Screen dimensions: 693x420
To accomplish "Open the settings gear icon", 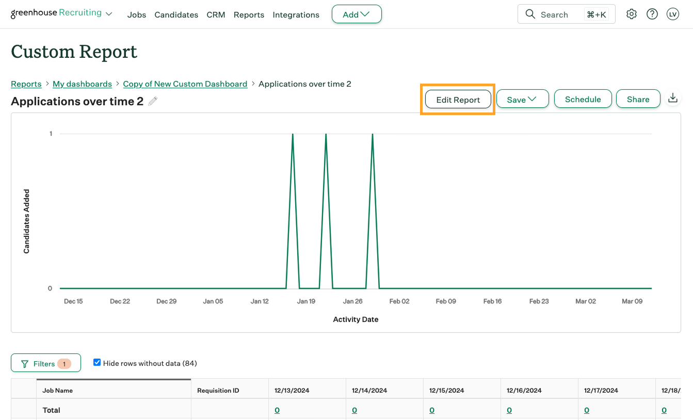I will (631, 14).
